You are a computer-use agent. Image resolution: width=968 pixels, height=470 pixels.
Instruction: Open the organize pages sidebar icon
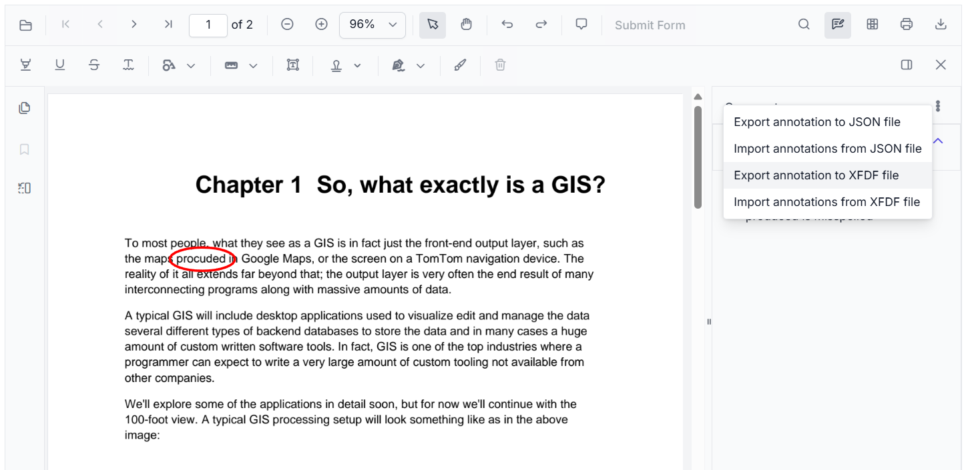coord(25,188)
